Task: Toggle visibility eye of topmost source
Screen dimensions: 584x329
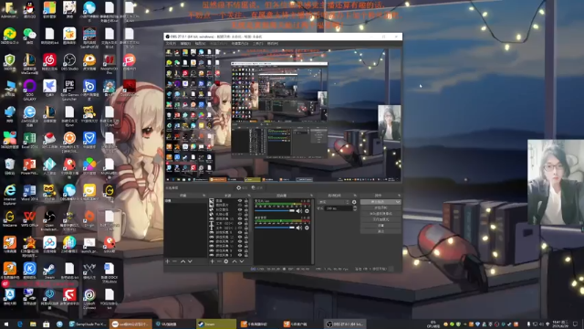Action: click(x=240, y=201)
